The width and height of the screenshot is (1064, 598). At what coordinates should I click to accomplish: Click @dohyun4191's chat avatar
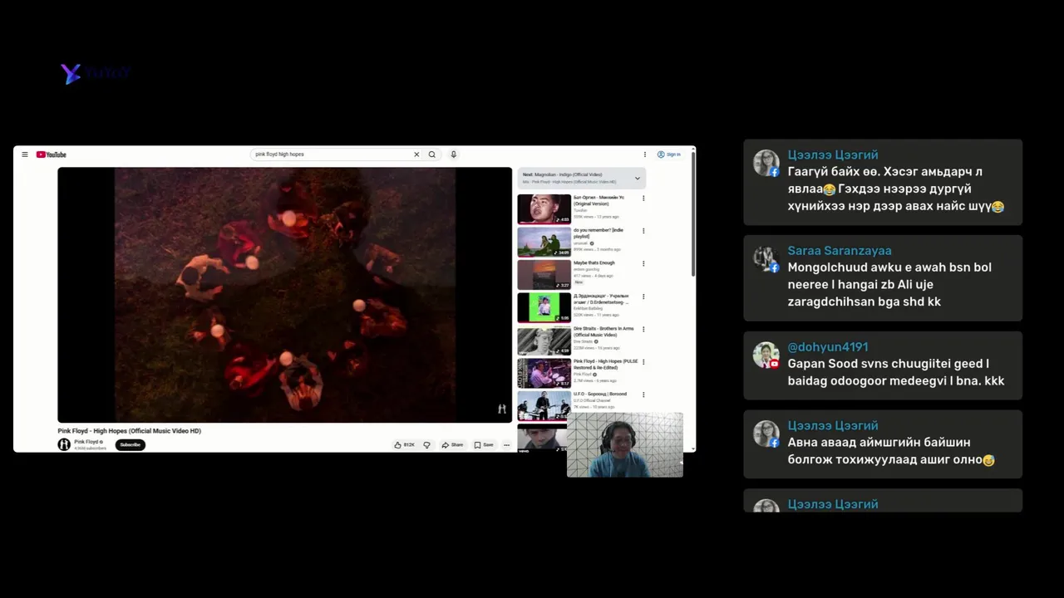click(766, 355)
